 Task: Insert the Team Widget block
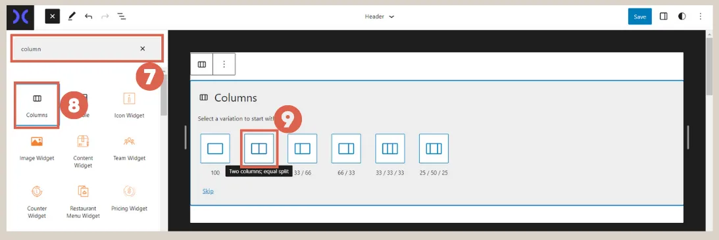tap(130, 149)
